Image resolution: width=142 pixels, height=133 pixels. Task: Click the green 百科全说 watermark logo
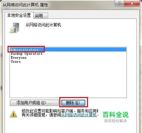click(116, 115)
